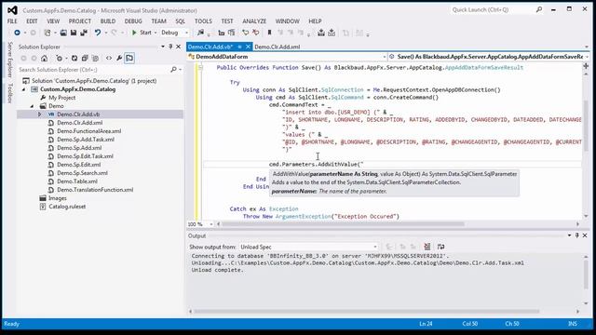The height and width of the screenshot is (335, 596).
Task: Click the Quick Launch search icon
Action: tap(539, 9)
